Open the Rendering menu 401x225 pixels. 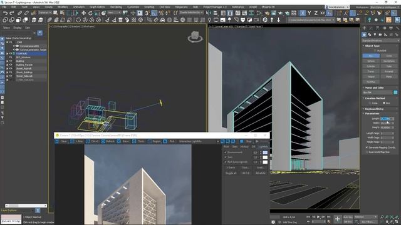[x=116, y=7]
